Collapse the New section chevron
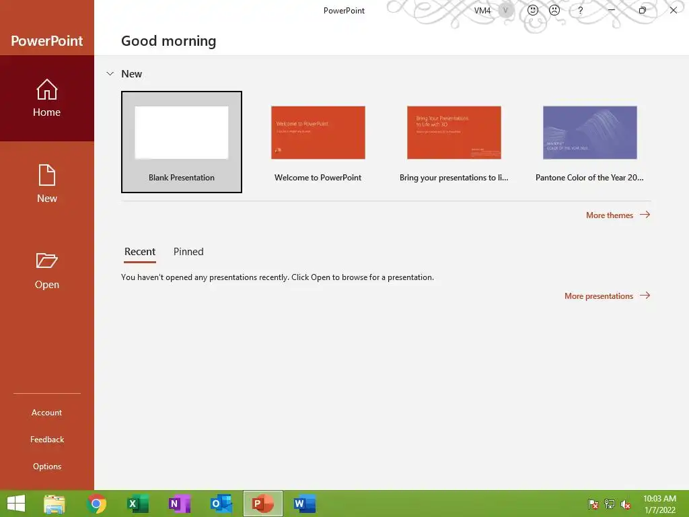689x517 pixels. (110, 74)
